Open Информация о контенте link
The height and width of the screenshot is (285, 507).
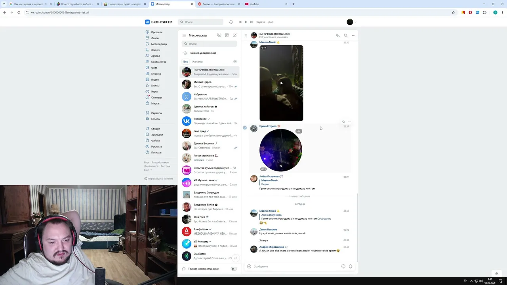pos(159,179)
